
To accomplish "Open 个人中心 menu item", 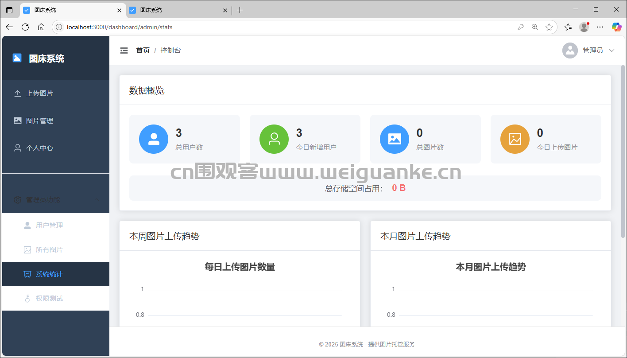I will point(56,148).
